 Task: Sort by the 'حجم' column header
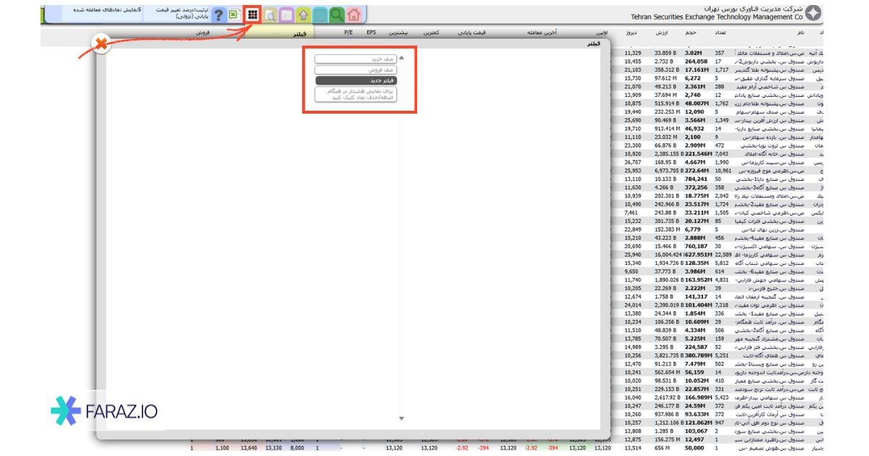coord(690,33)
